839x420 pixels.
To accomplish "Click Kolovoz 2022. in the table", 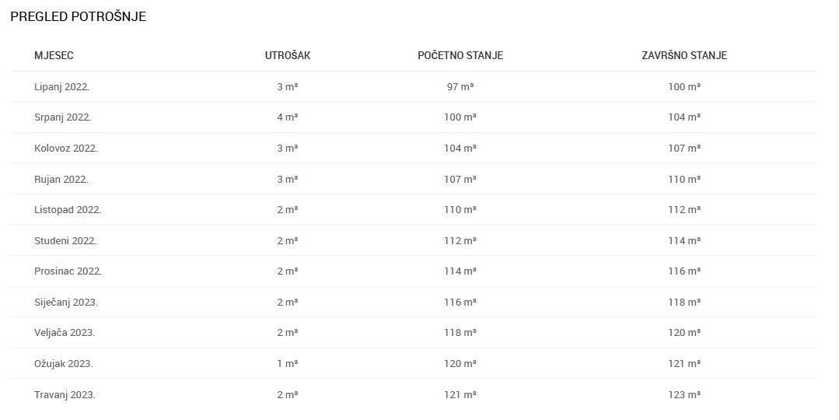I will pyautogui.click(x=66, y=149).
